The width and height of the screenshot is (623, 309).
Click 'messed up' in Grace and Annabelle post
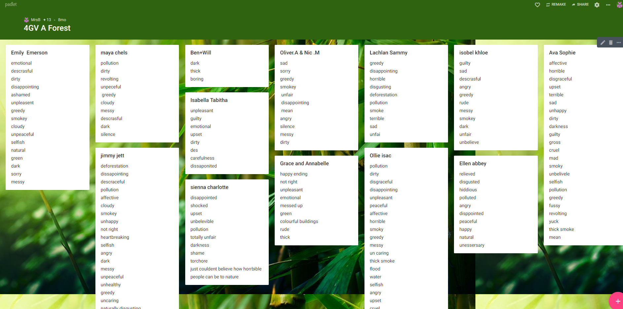[291, 206]
